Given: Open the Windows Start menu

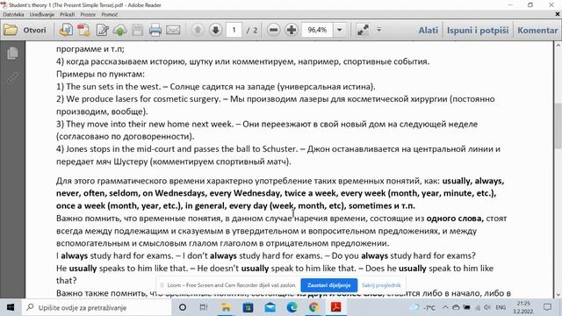Looking at the screenshot, I should click(x=11, y=307).
